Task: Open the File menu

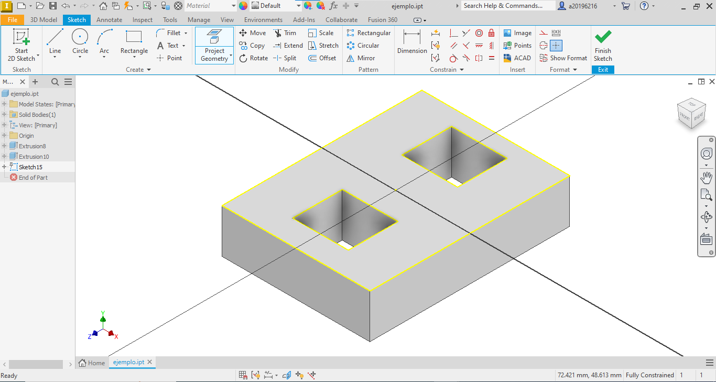Action: [13, 20]
